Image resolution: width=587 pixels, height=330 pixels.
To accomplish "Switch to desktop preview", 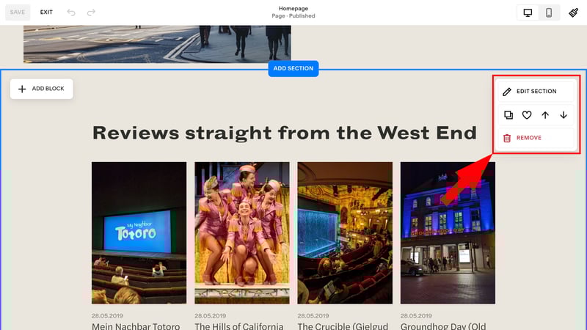I will pos(528,12).
